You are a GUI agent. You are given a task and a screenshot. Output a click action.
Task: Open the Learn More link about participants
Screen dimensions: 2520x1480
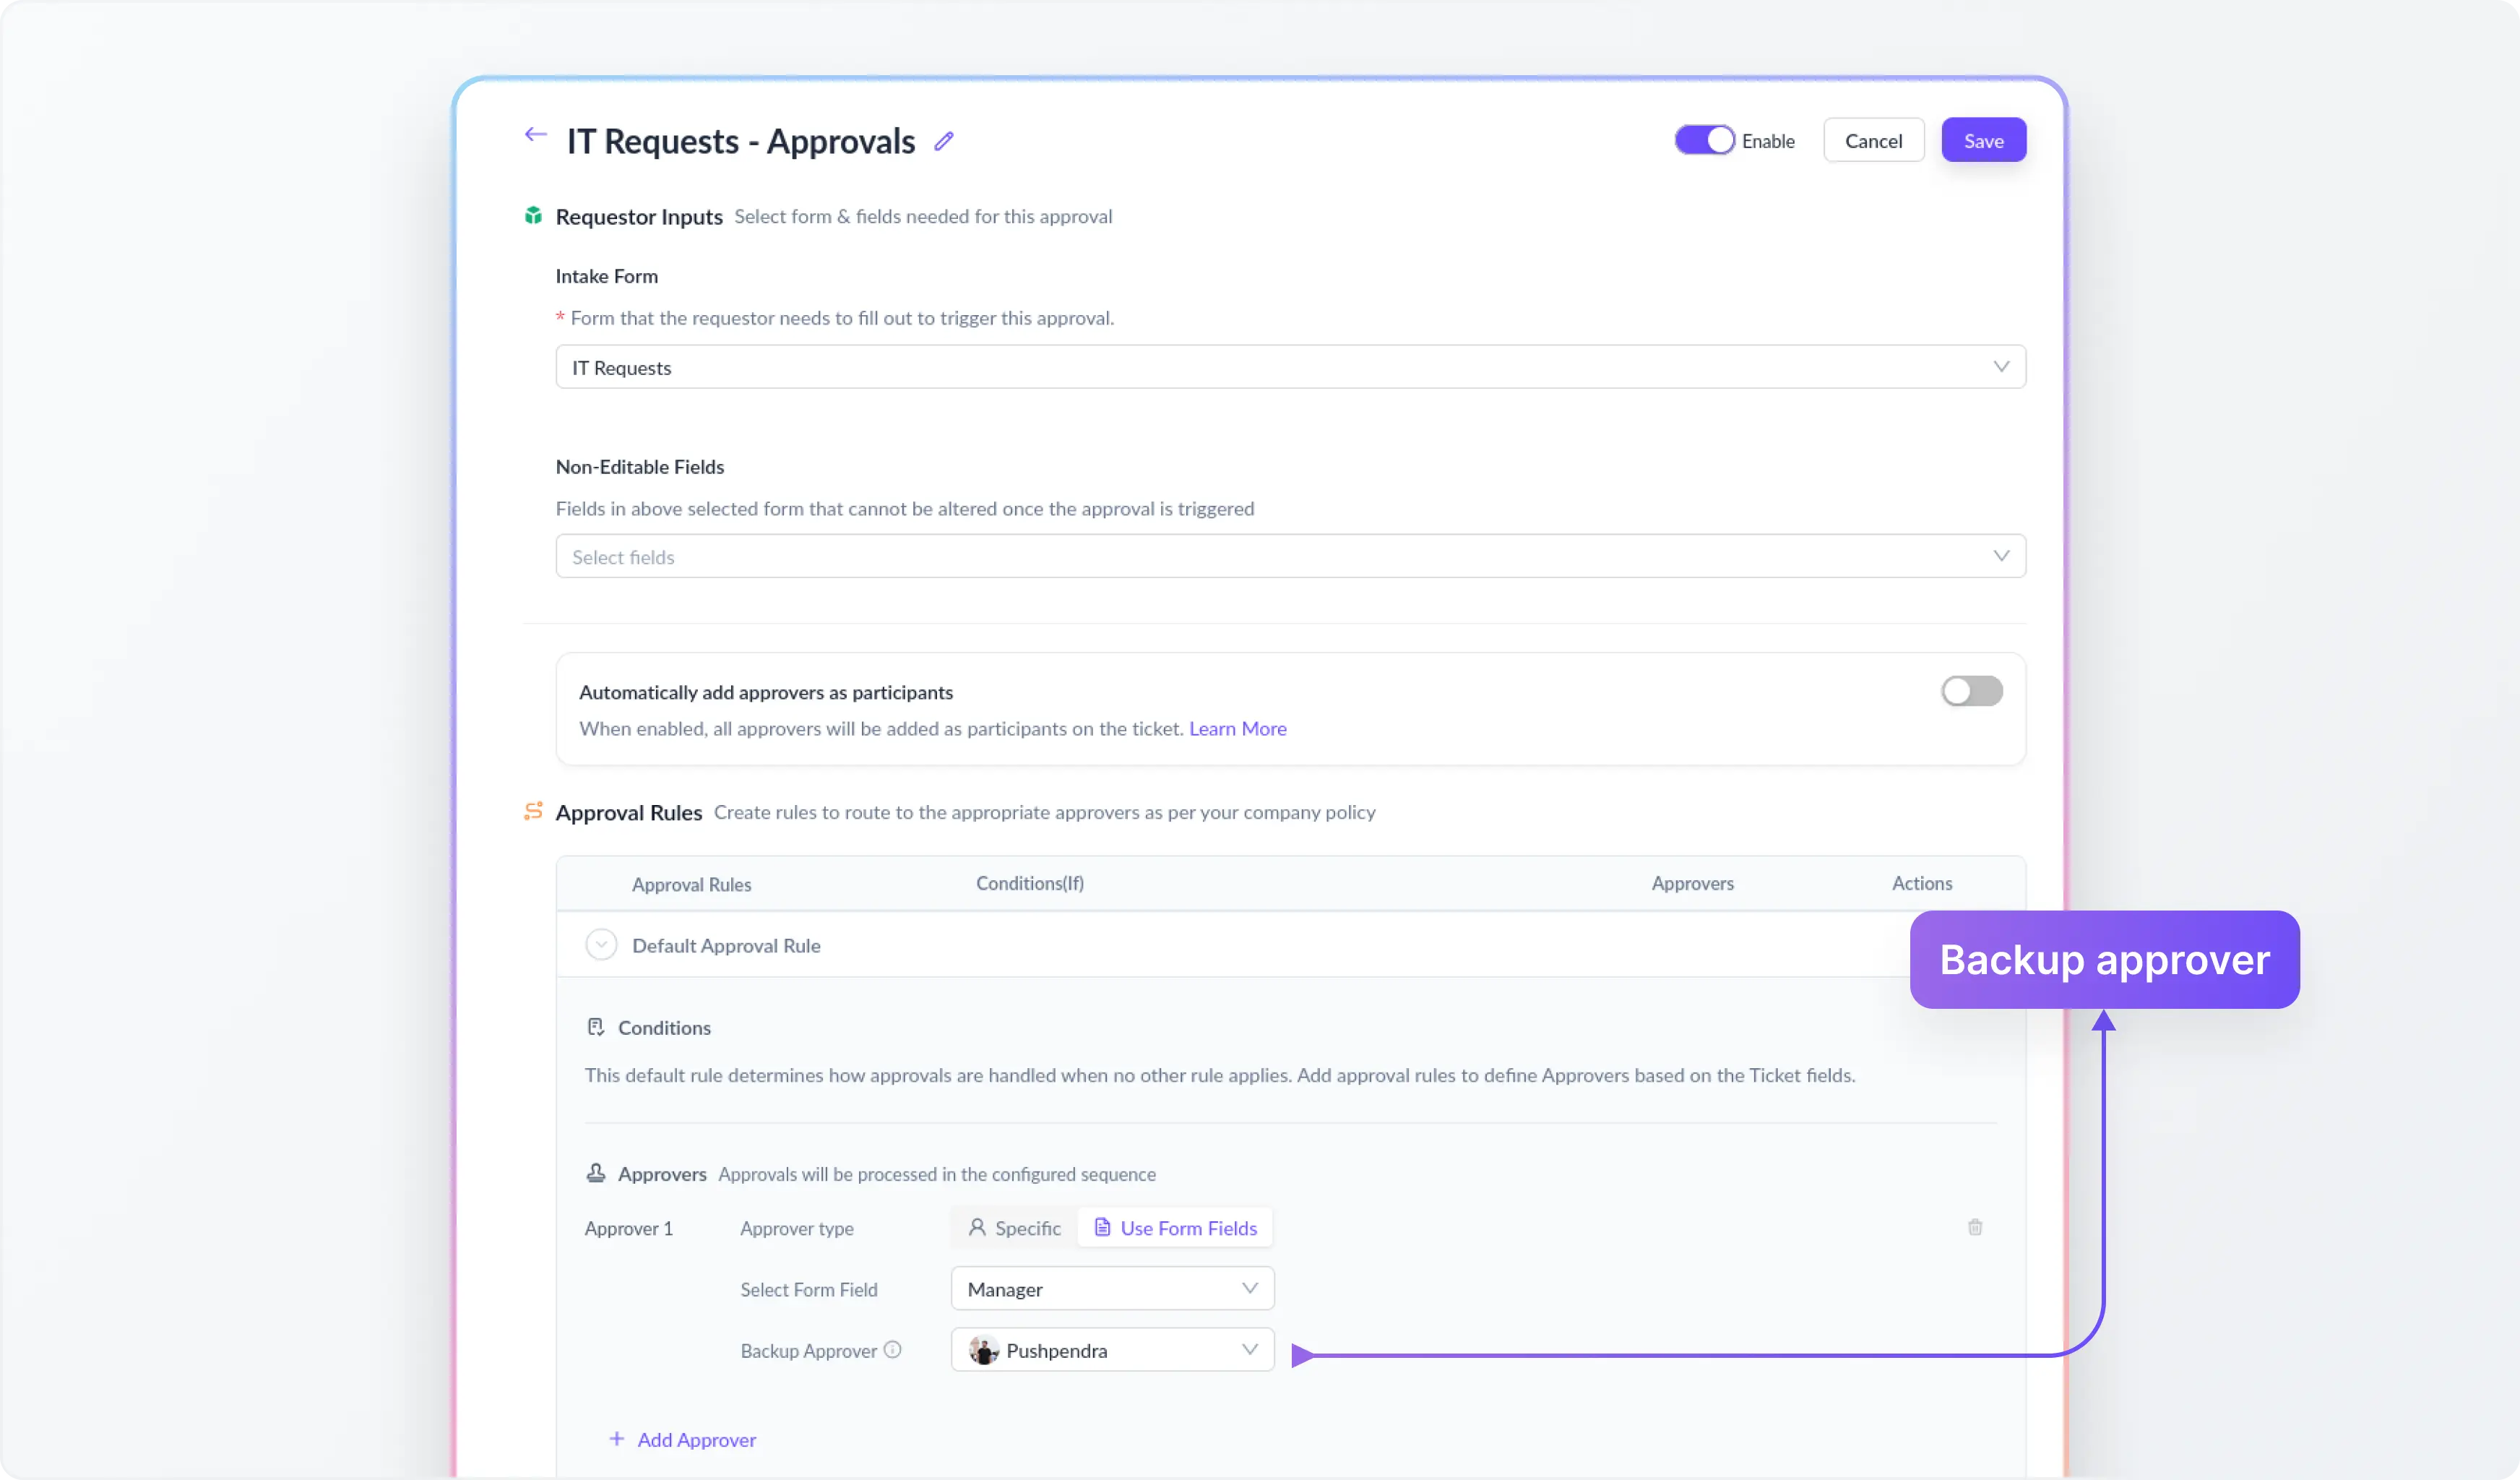[x=1238, y=728]
